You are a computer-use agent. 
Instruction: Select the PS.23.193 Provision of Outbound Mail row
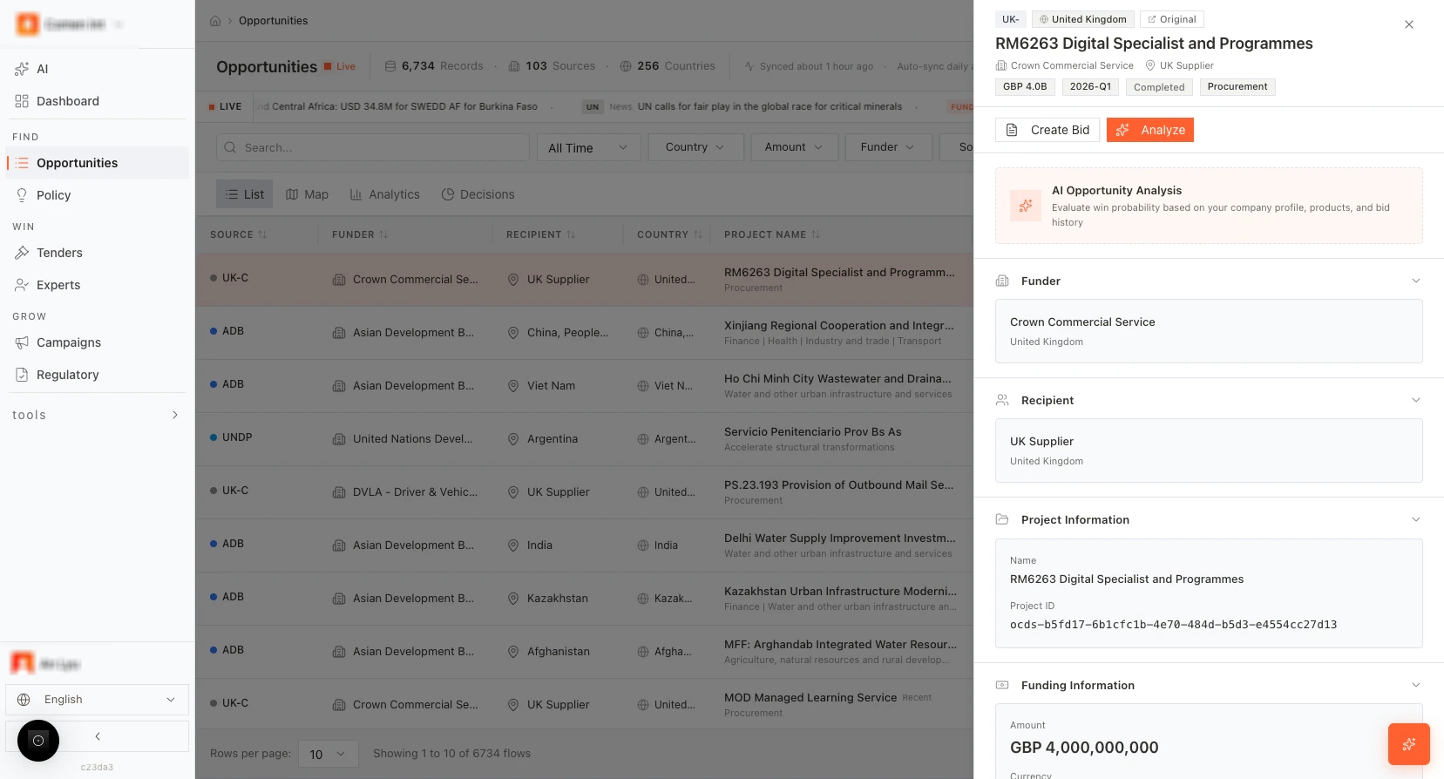coord(584,491)
